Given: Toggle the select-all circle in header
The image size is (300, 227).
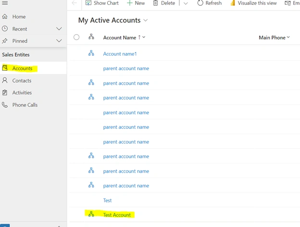Looking at the screenshot, I should [76, 37].
